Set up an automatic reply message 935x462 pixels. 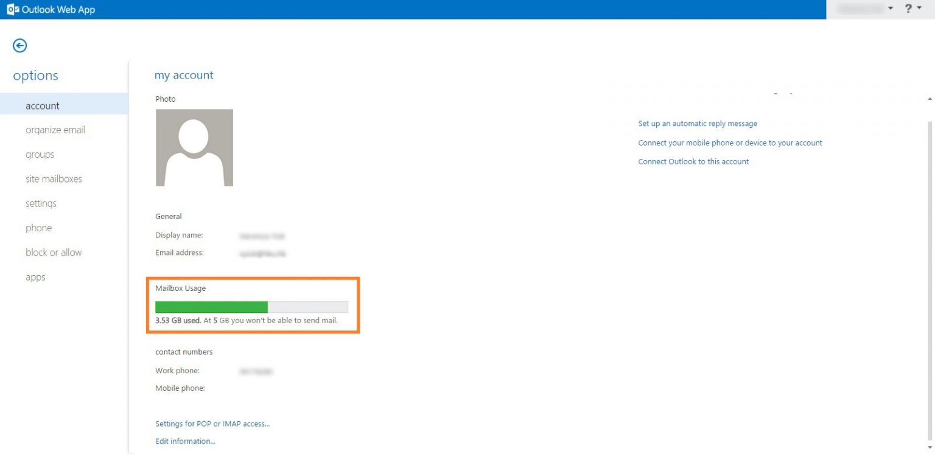coord(698,123)
